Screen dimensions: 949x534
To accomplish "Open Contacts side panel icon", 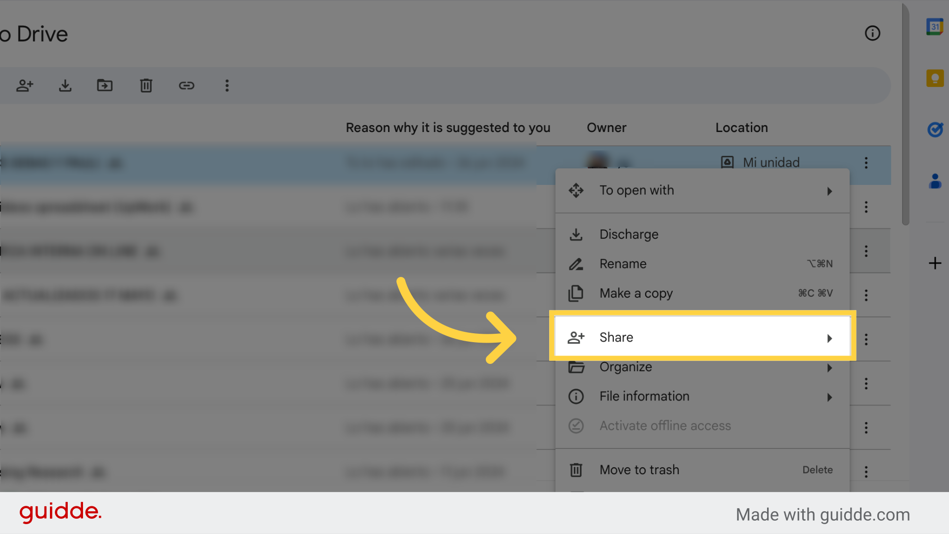I will (x=935, y=181).
